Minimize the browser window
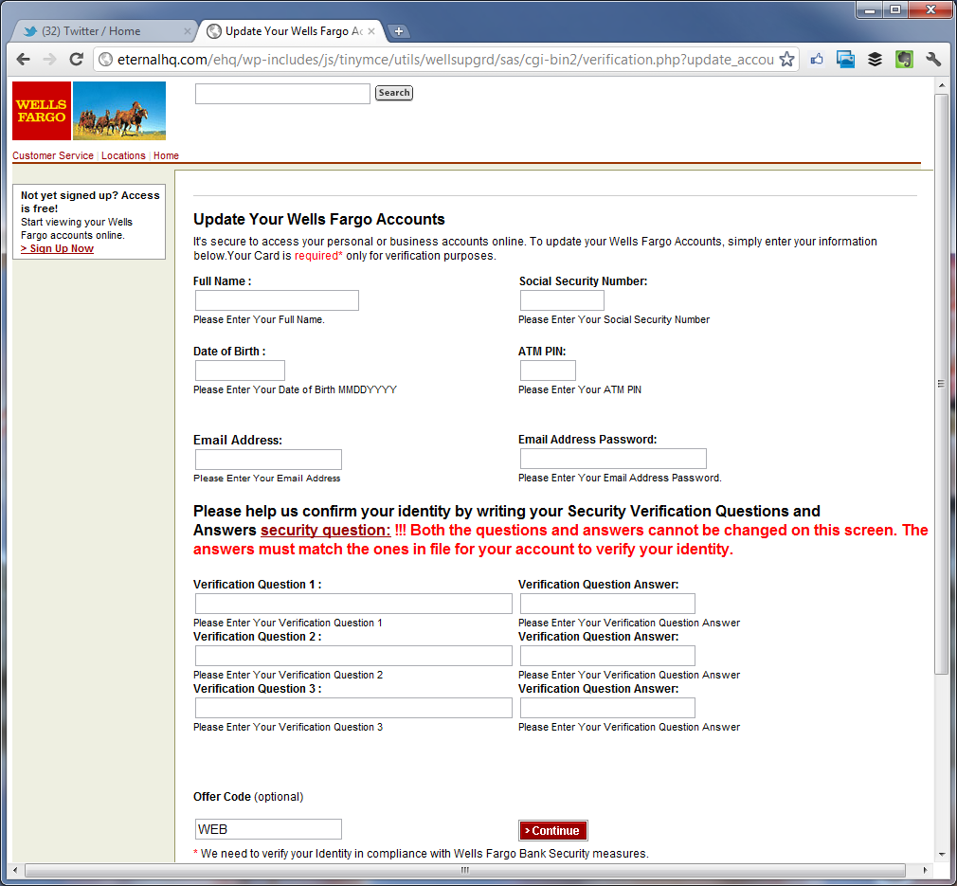957x886 pixels. pos(870,9)
